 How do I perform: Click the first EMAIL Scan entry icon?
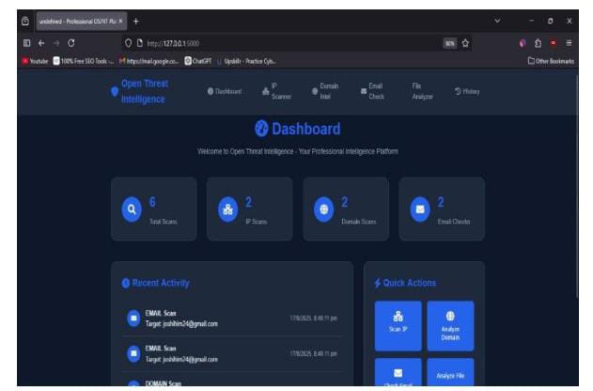[133, 318]
